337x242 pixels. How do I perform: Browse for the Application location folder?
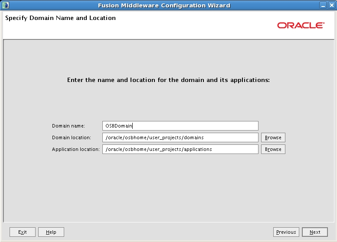(273, 149)
